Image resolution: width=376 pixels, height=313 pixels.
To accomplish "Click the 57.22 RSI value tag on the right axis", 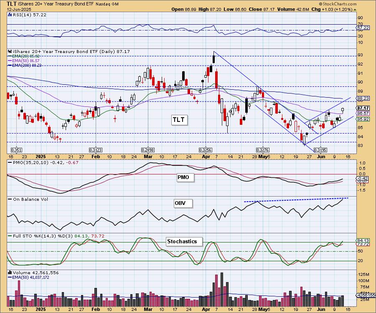I will point(363,28).
